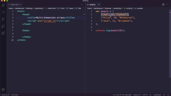Select 'Desktop' in the right editor breadcrumb
This screenshot has height=96, width=171.
click(108, 8)
